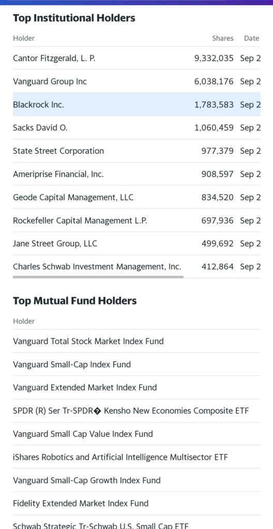Open the Ameriprise Financial, Inc. entry
273x529 pixels.
136,174
